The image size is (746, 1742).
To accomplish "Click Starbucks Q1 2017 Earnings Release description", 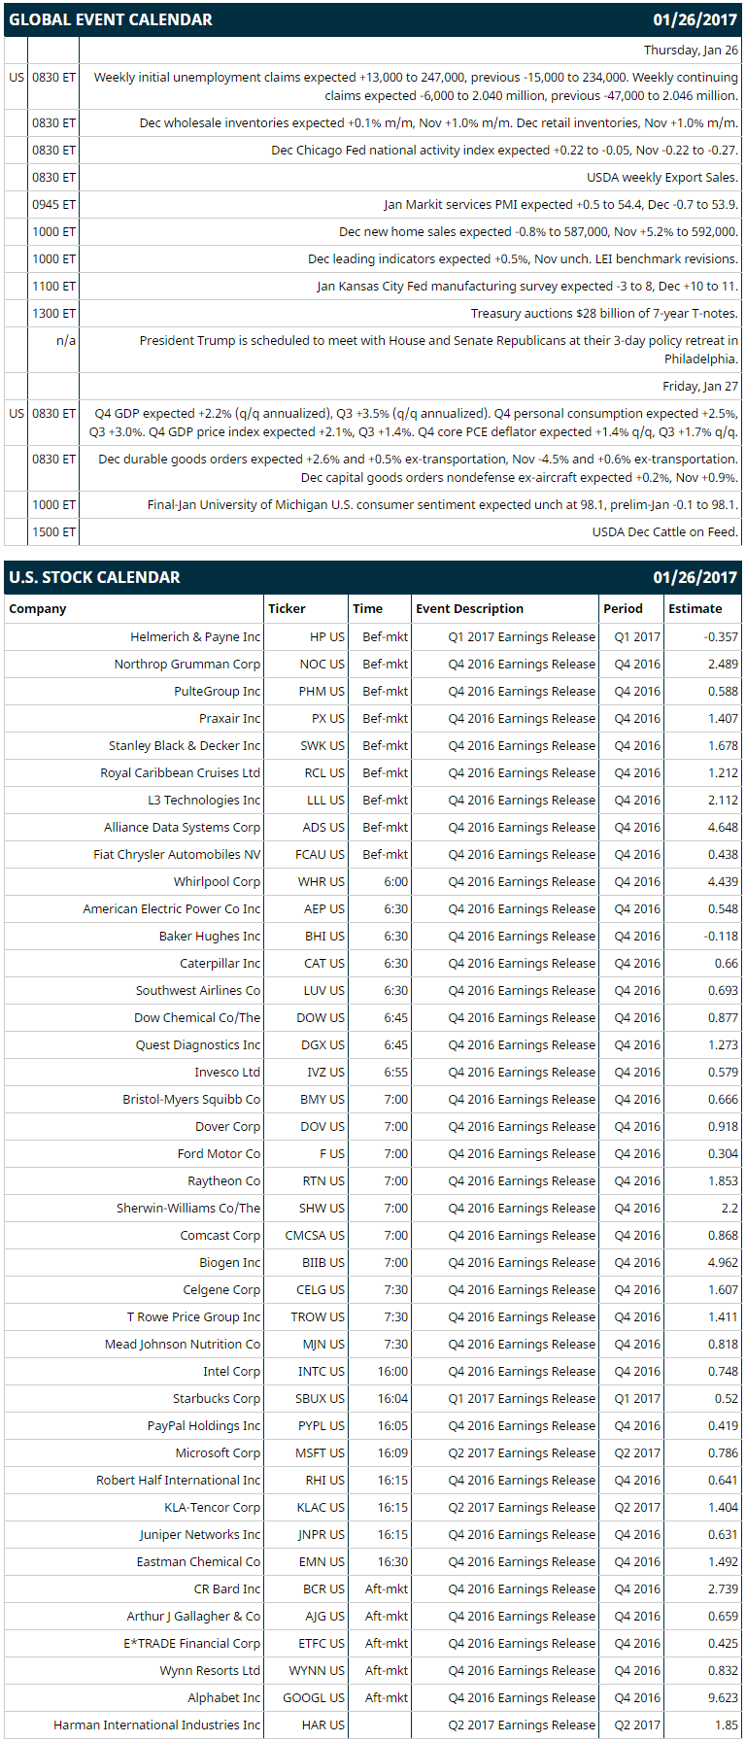I will tap(522, 1398).
